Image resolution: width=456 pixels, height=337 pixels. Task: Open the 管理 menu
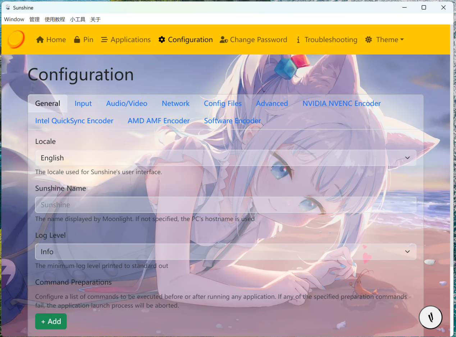(x=35, y=19)
